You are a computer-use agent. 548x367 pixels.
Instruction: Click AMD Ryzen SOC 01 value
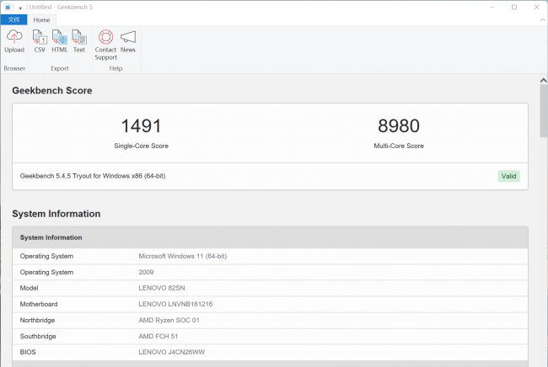(x=169, y=320)
